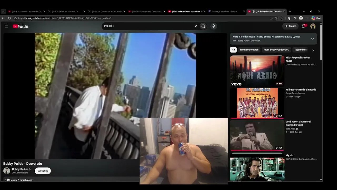
Task: Mute the Bobby Pulido tab audio icon
Action: point(253,11)
